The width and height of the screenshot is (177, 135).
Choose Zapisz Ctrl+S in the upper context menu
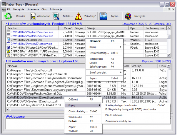pos(104,78)
